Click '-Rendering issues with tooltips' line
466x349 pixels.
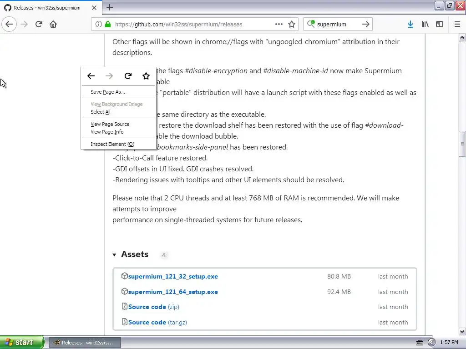pyautogui.click(x=228, y=180)
